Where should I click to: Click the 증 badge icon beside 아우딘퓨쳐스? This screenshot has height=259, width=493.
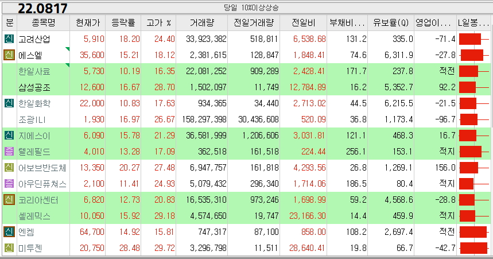tap(9, 183)
